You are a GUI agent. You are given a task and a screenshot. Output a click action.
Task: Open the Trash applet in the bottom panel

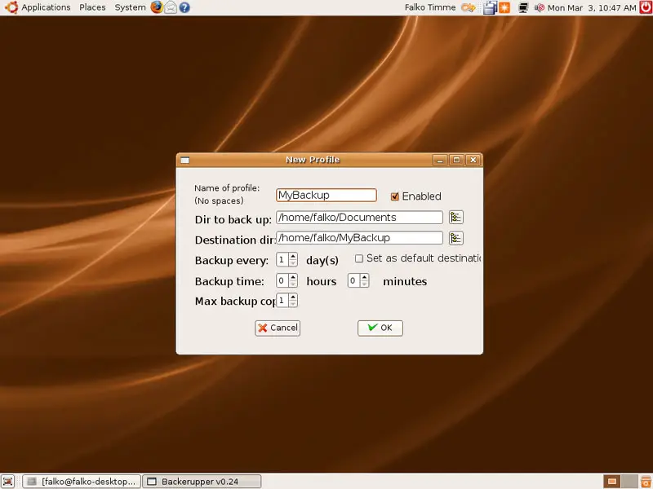pyautogui.click(x=646, y=481)
